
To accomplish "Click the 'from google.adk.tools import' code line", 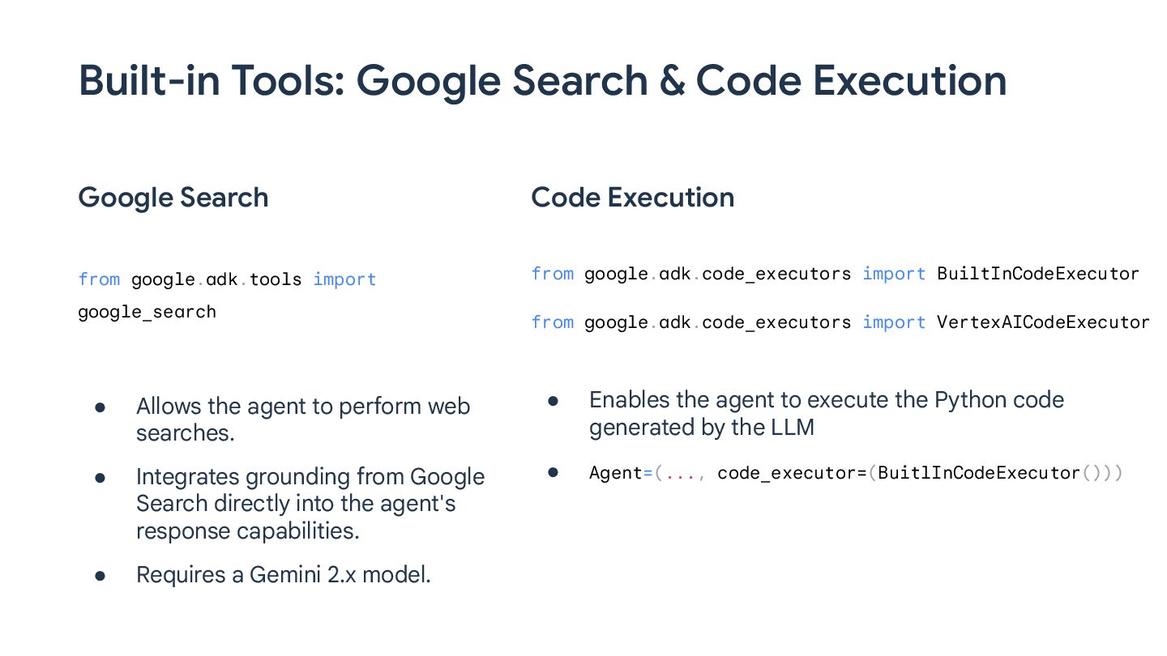I will [227, 279].
